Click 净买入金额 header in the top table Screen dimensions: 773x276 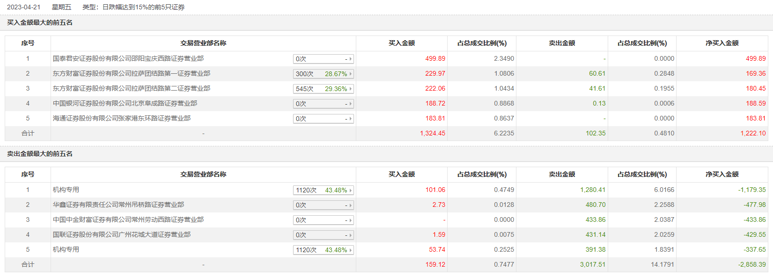pos(721,43)
